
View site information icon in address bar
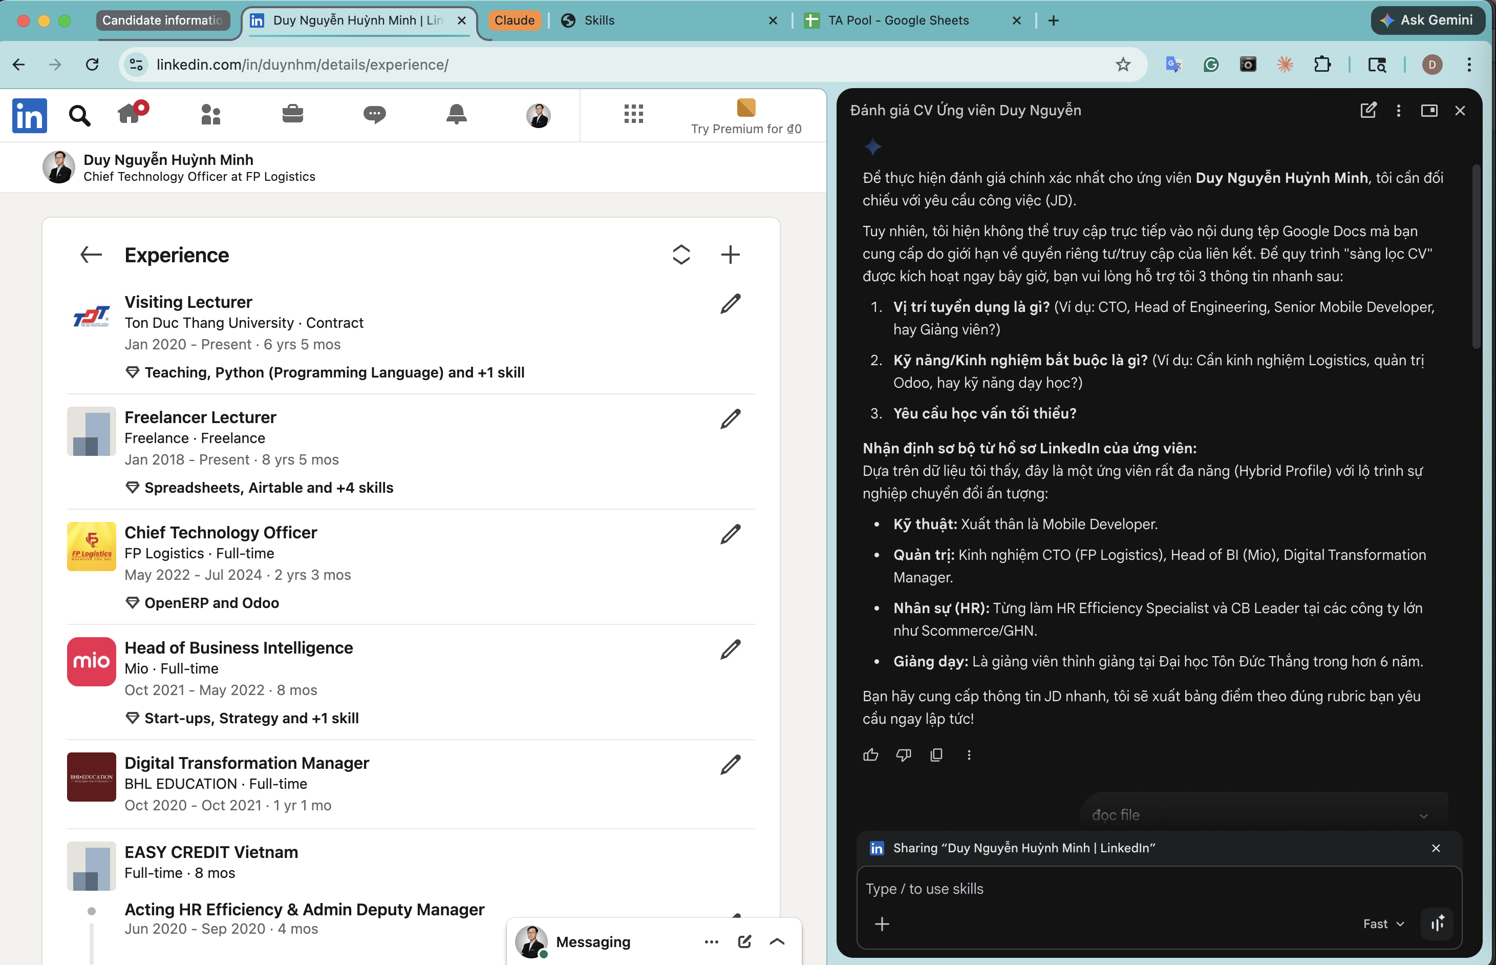tap(136, 65)
